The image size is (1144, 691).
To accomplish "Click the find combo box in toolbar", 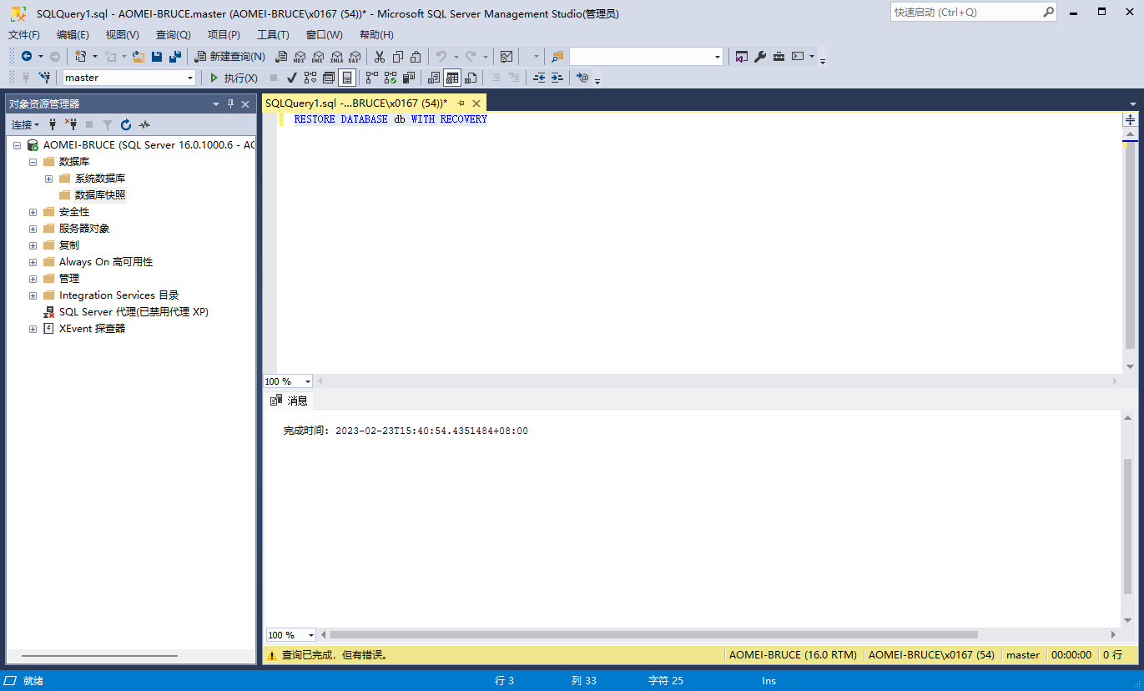I will tap(646, 57).
